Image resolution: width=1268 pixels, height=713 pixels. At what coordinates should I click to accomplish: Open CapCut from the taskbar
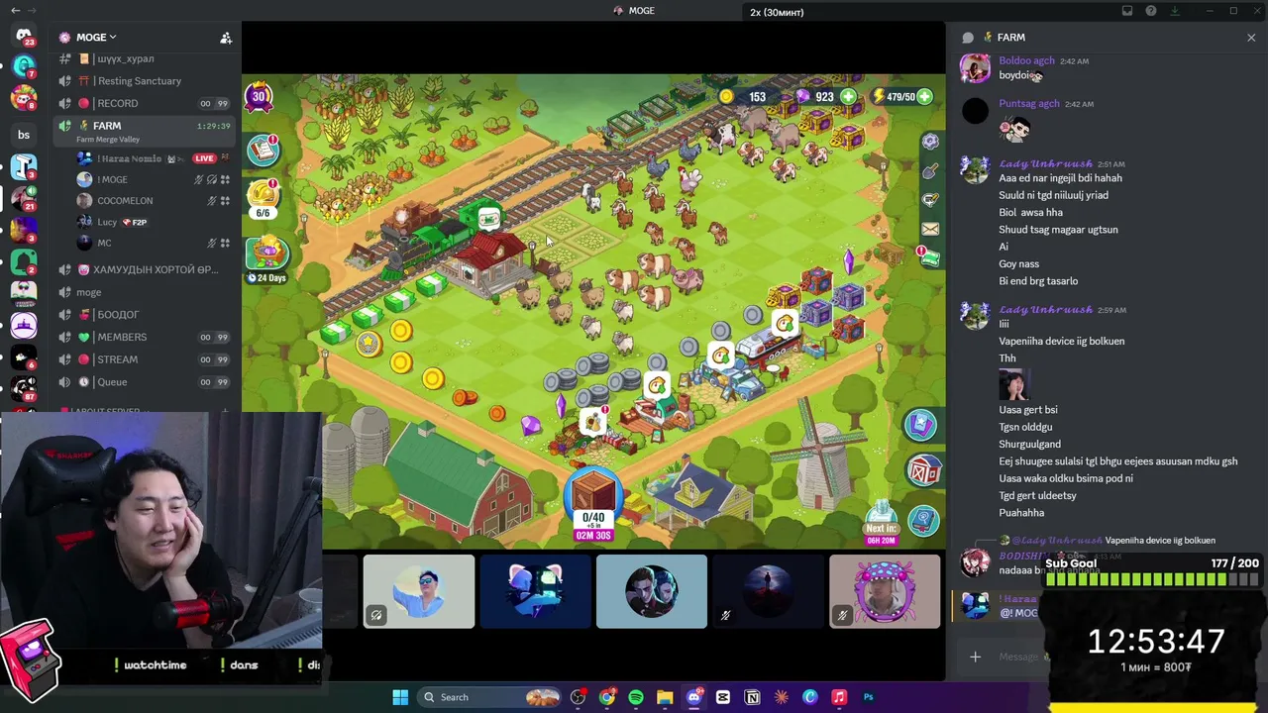pos(723,697)
